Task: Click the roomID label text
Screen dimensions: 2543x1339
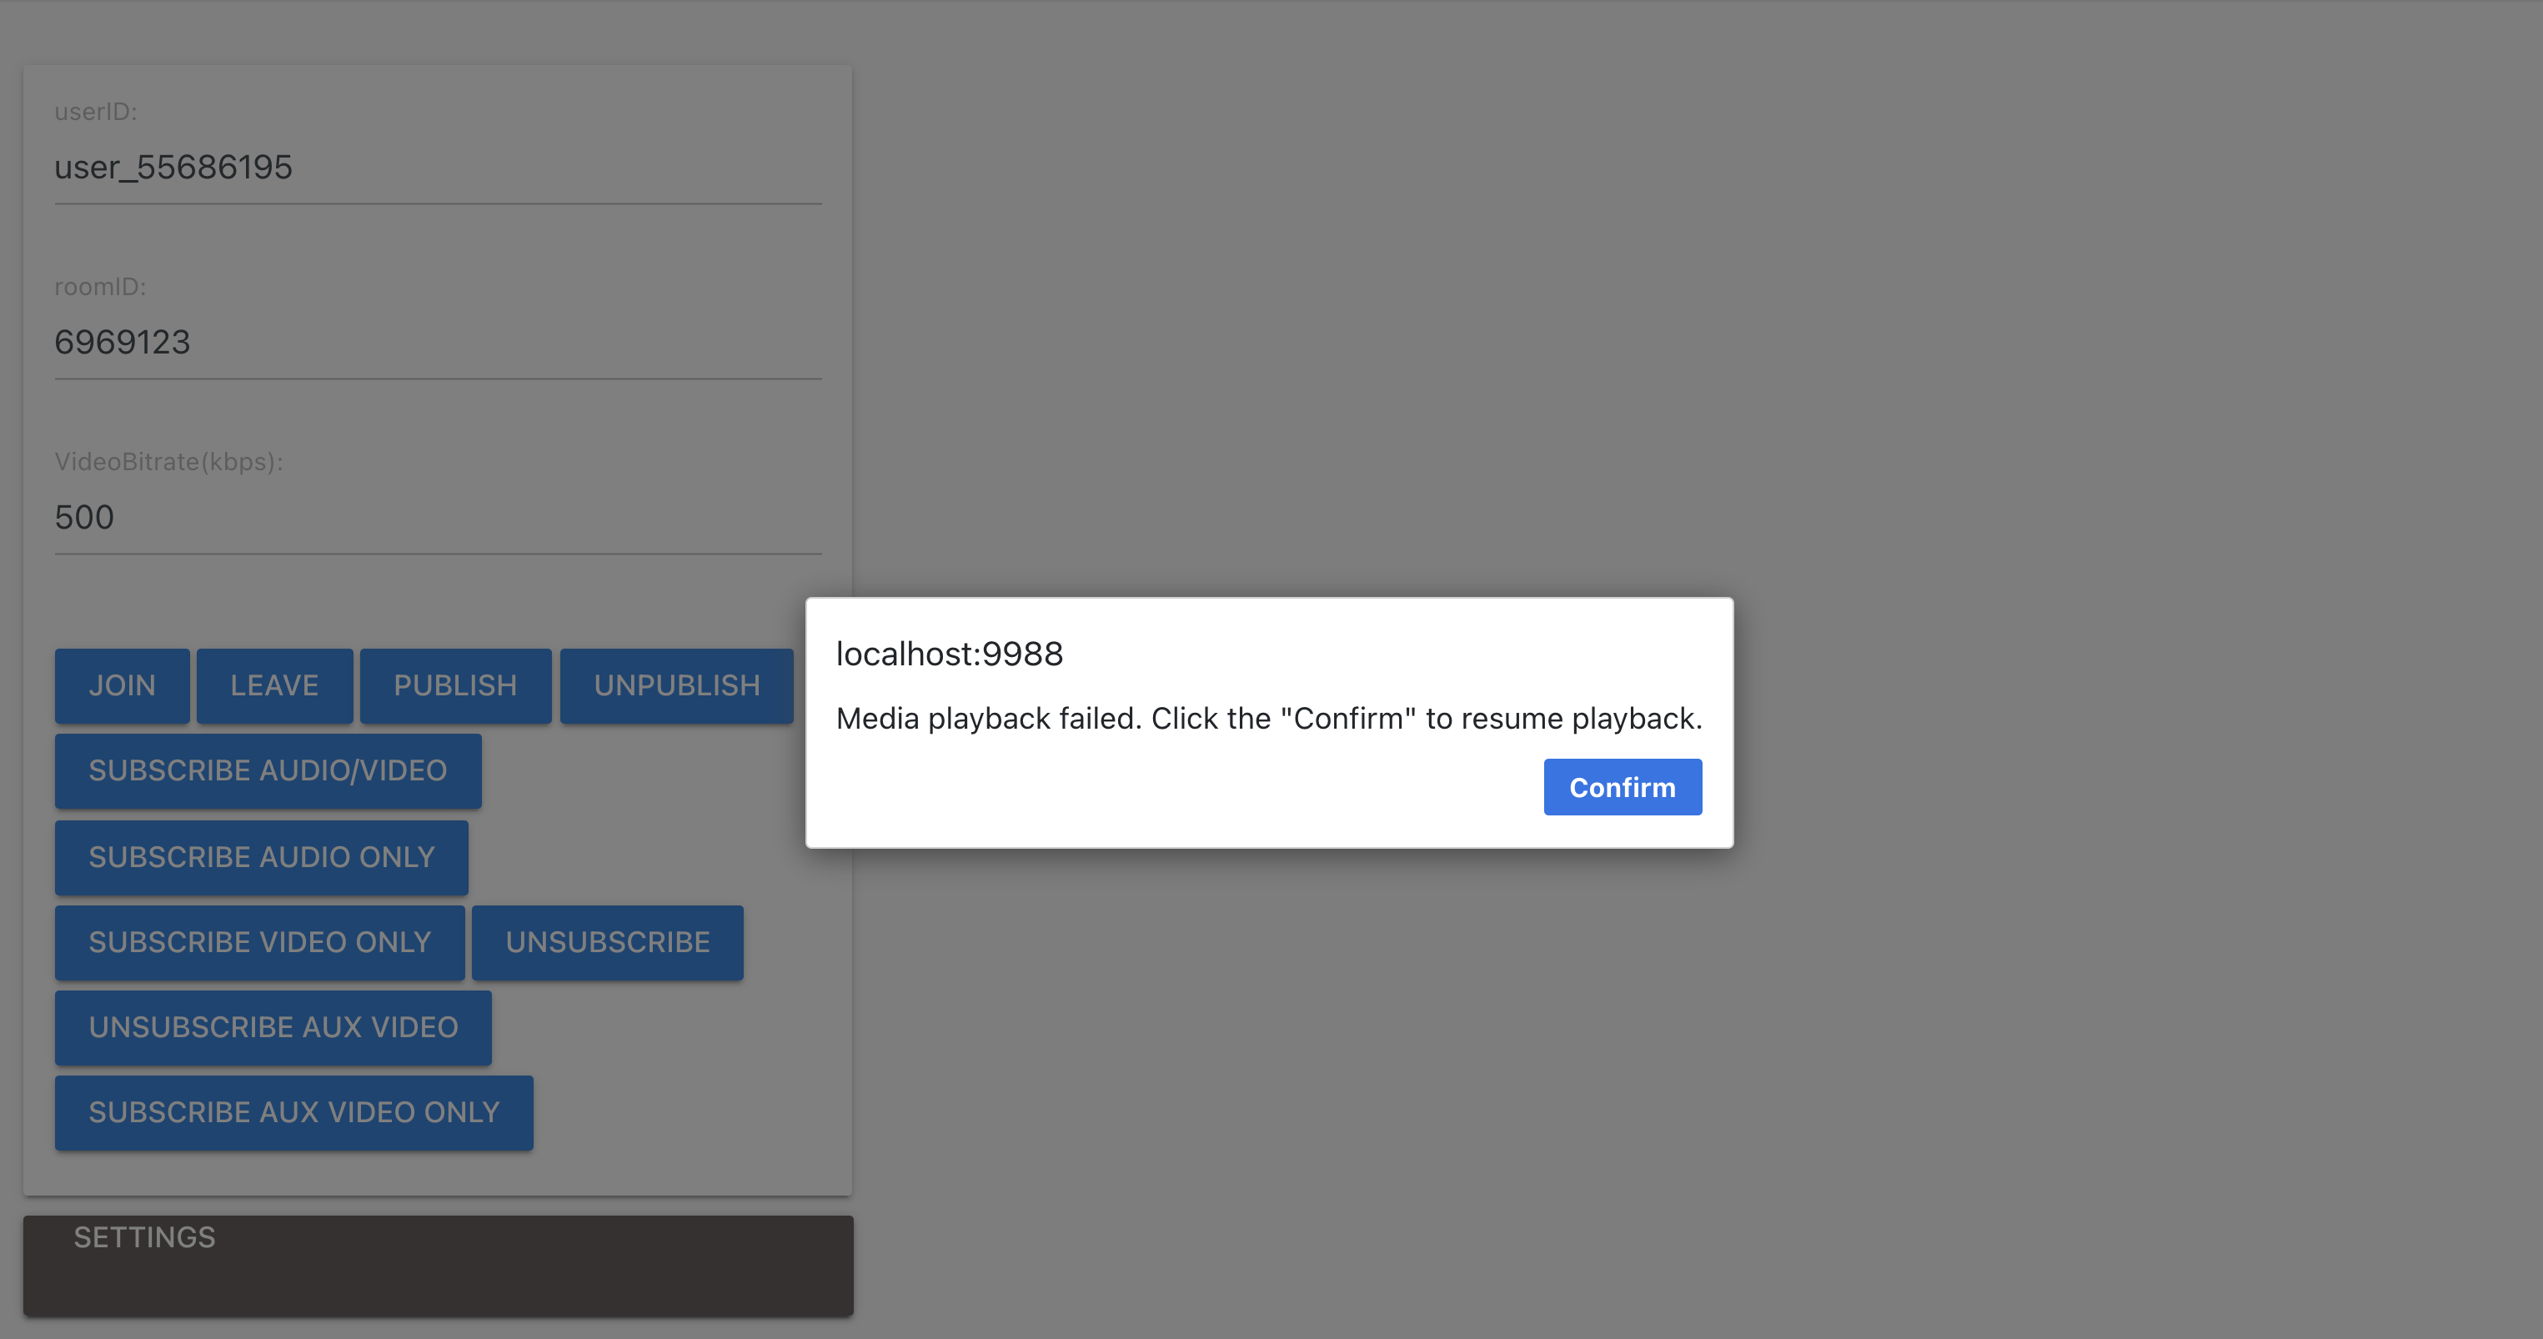Action: [100, 286]
